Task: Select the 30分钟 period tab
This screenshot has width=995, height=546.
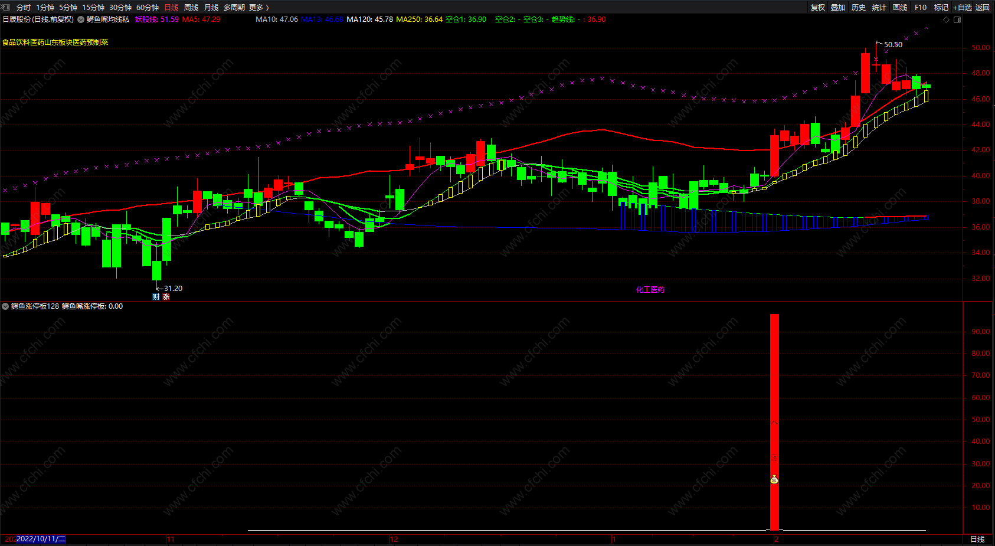Action: point(120,8)
